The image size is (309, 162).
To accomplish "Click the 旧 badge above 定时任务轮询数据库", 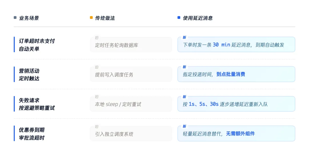I will tap(97, 38).
